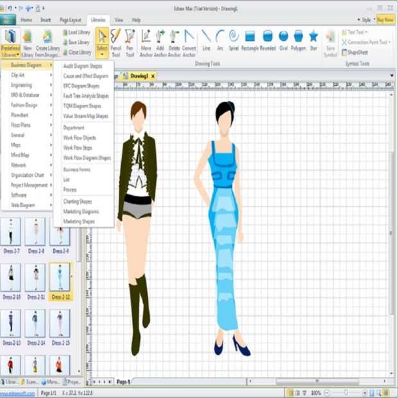Select the Move Anchor tool
398x398 pixels.
coord(146,43)
